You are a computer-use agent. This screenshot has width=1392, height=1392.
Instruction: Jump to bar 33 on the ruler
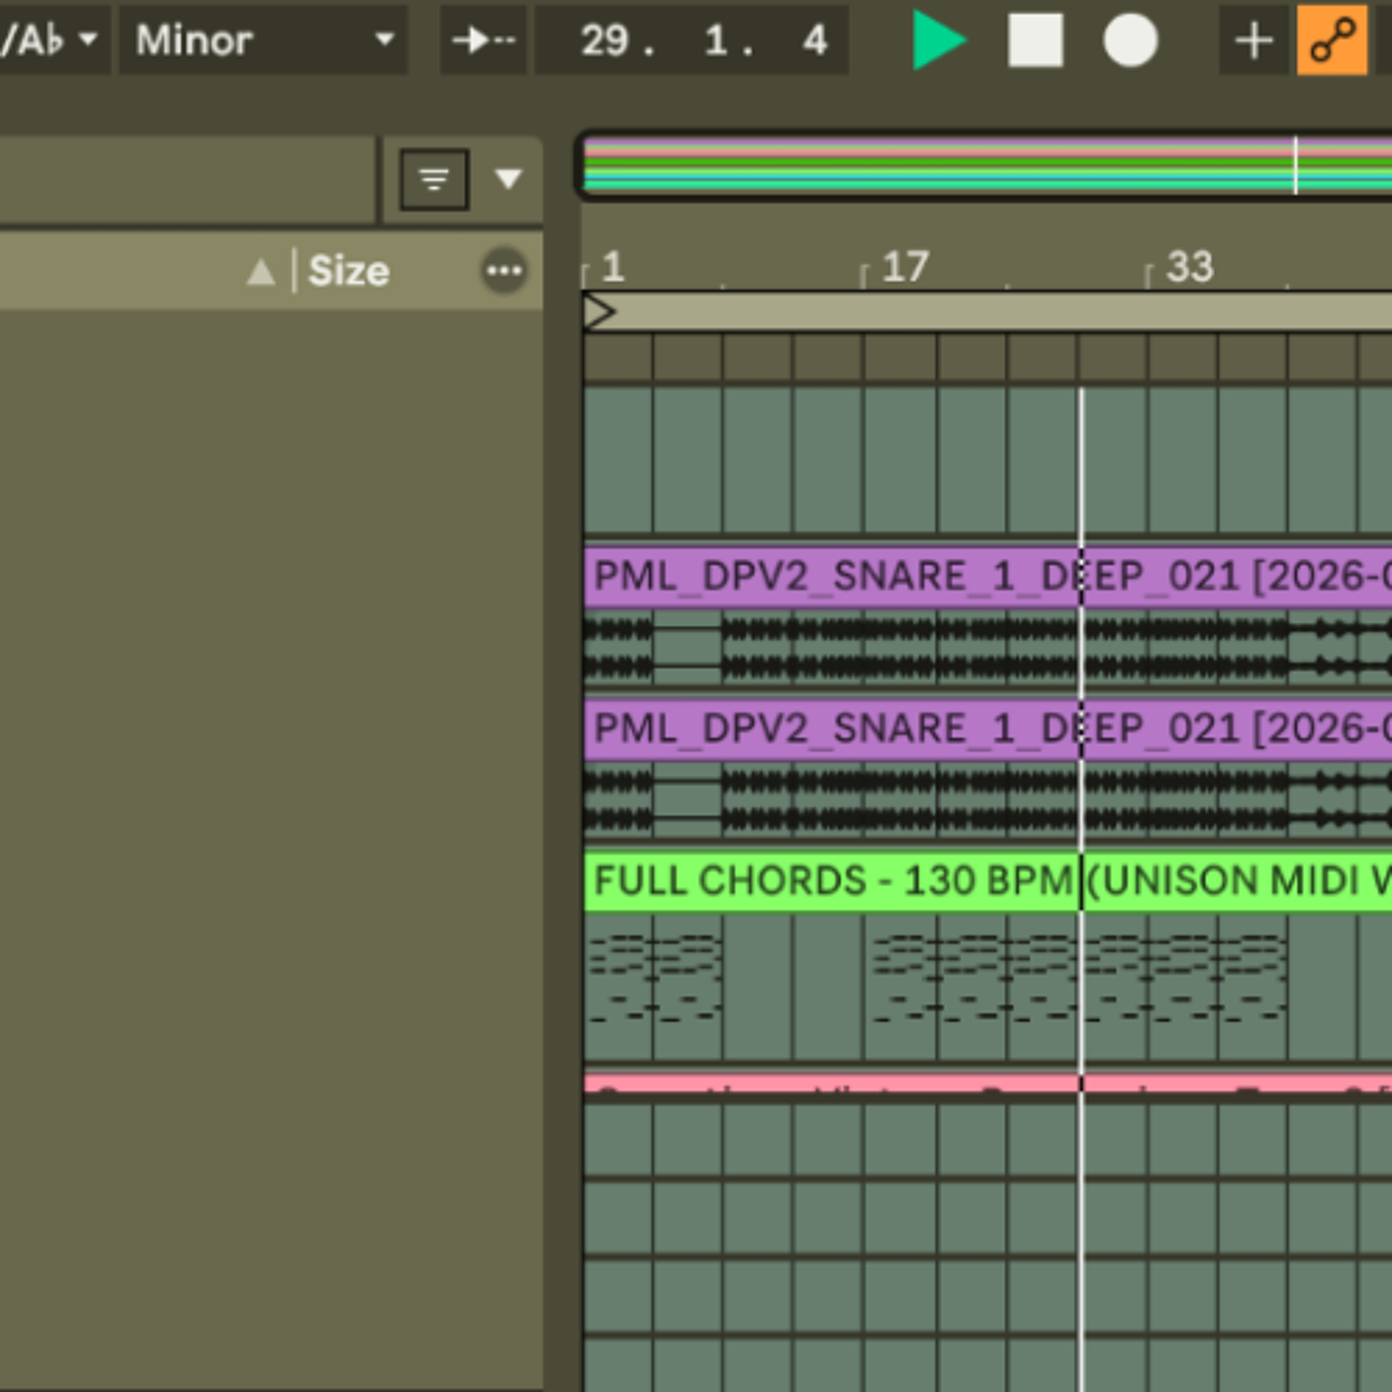(x=1190, y=267)
